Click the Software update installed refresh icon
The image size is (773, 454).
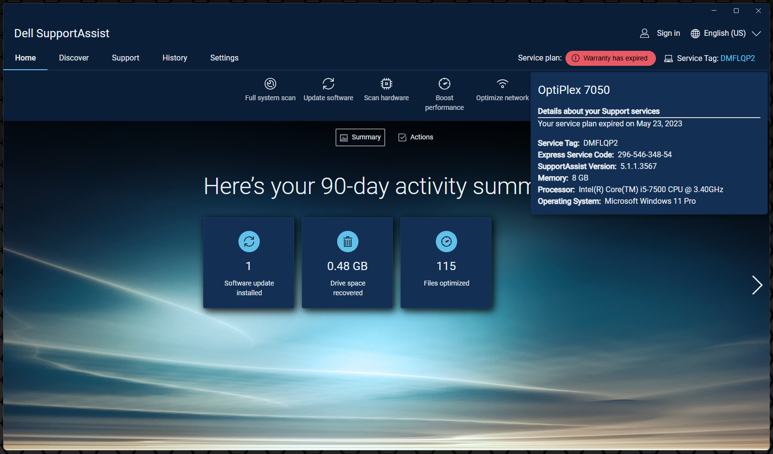[249, 242]
